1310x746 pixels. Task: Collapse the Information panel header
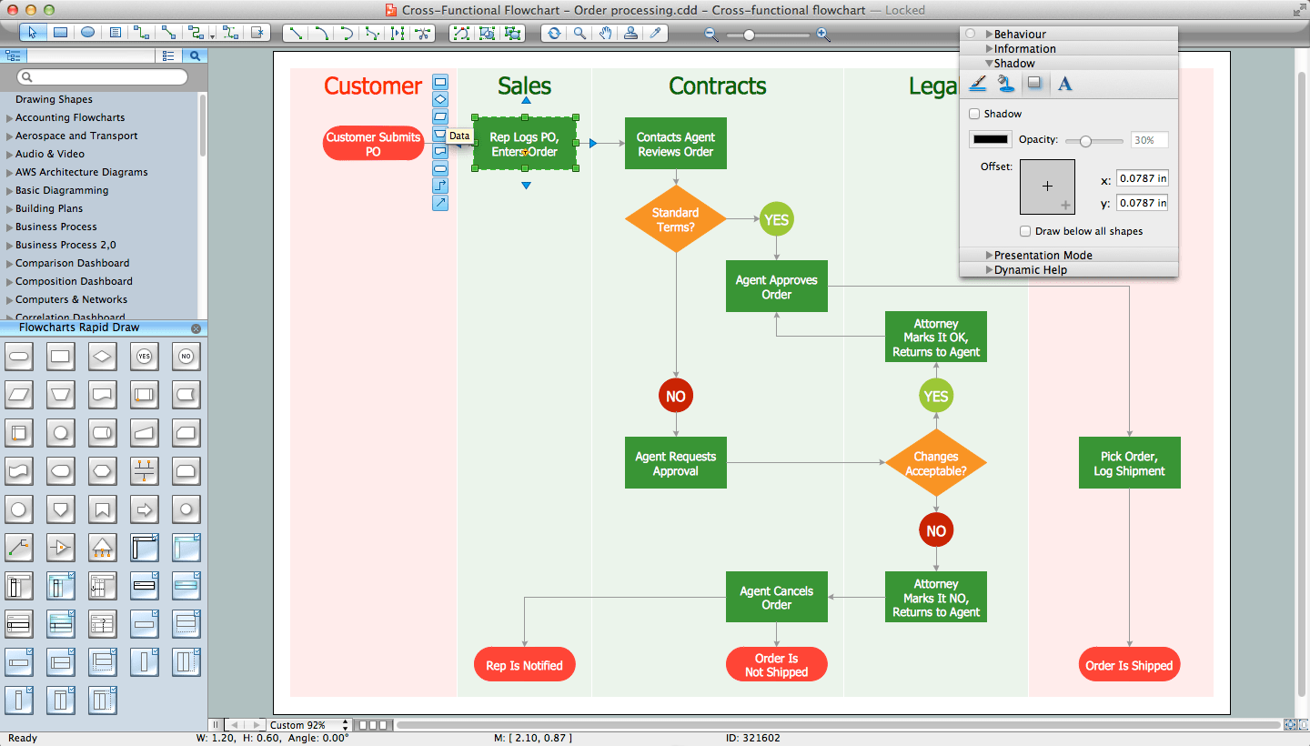coord(1020,48)
